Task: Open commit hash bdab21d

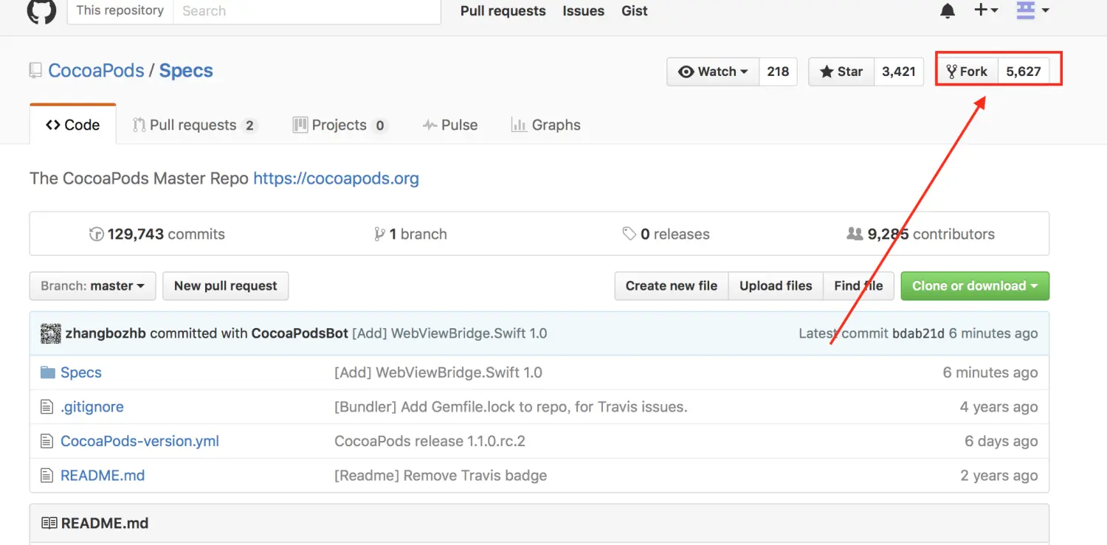Action: point(918,333)
